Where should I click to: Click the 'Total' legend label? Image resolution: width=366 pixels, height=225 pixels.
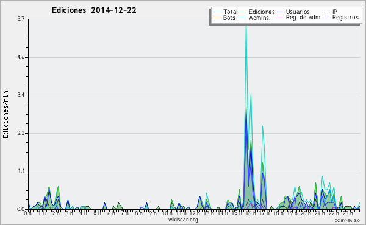click(x=231, y=12)
